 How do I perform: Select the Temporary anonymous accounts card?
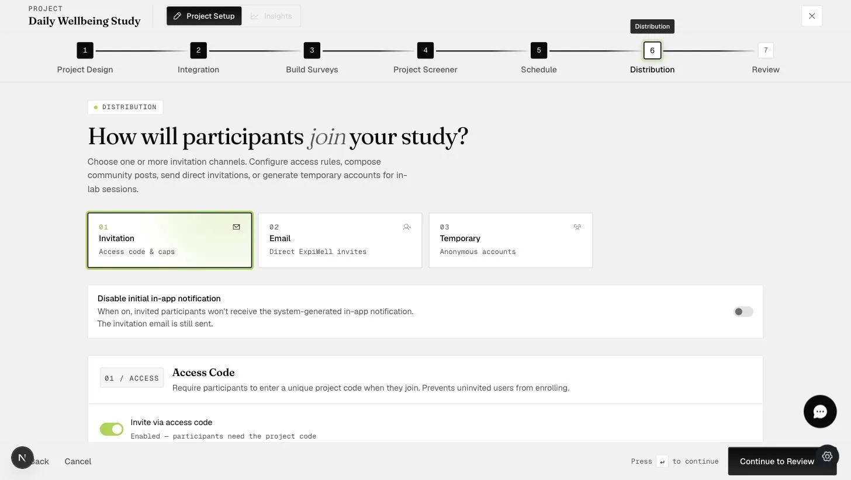click(x=511, y=241)
